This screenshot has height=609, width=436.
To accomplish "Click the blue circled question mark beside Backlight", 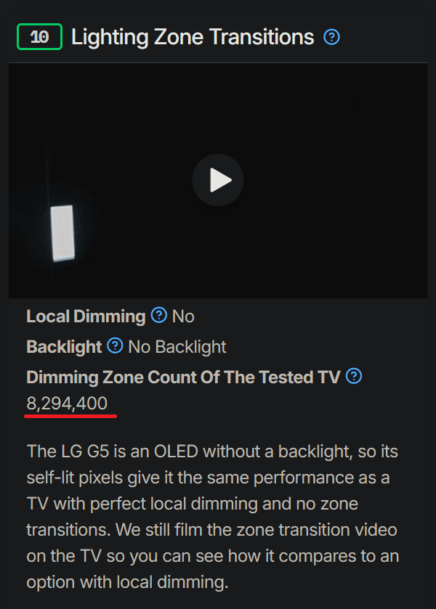I will (x=115, y=346).
